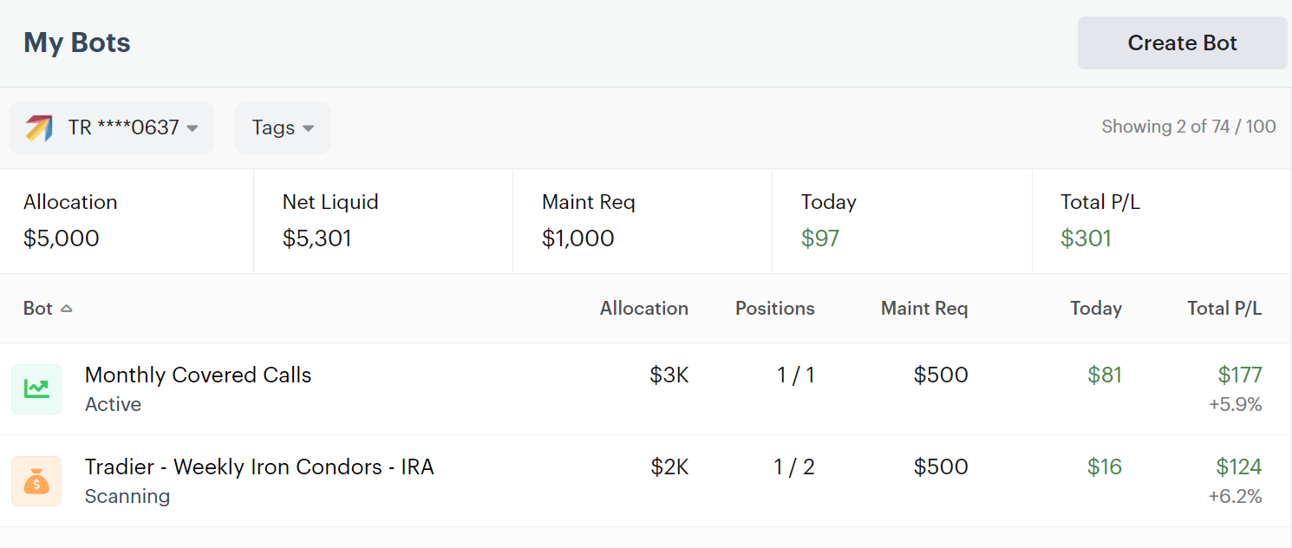Viewport: 1292px width, 548px height.
Task: Click the My Bots page heading
Action: (x=77, y=43)
